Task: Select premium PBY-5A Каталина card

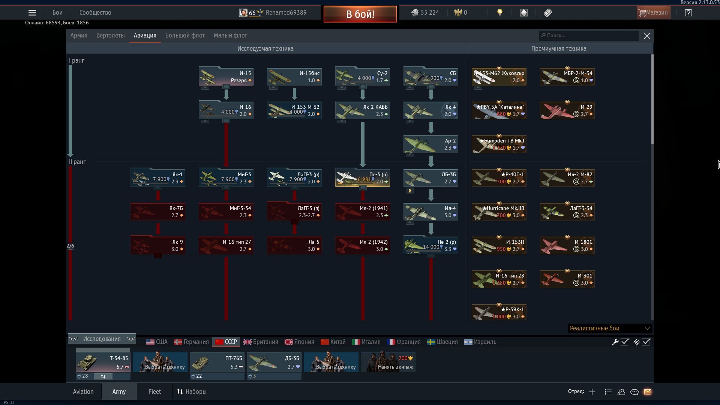Action: click(x=499, y=111)
